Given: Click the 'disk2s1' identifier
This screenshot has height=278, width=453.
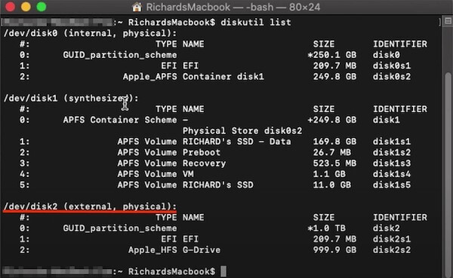Looking at the screenshot, I should (x=392, y=239).
